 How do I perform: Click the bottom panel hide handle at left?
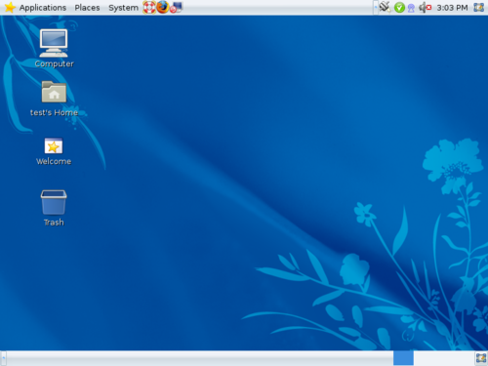point(3,358)
